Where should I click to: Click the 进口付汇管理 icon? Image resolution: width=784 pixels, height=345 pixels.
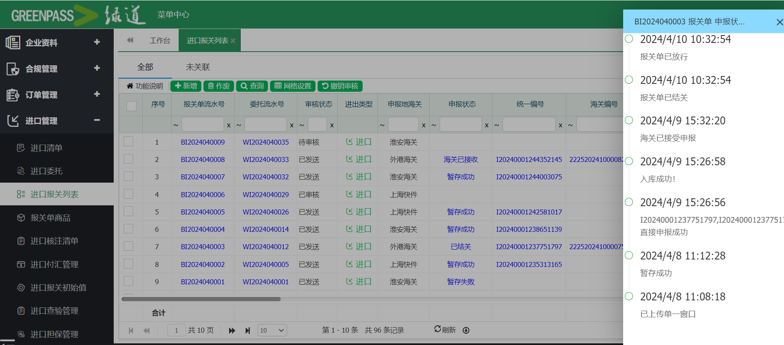(x=21, y=264)
